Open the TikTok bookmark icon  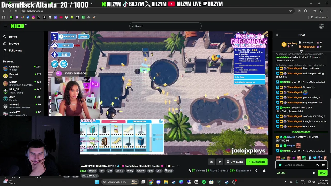pos(44,17)
